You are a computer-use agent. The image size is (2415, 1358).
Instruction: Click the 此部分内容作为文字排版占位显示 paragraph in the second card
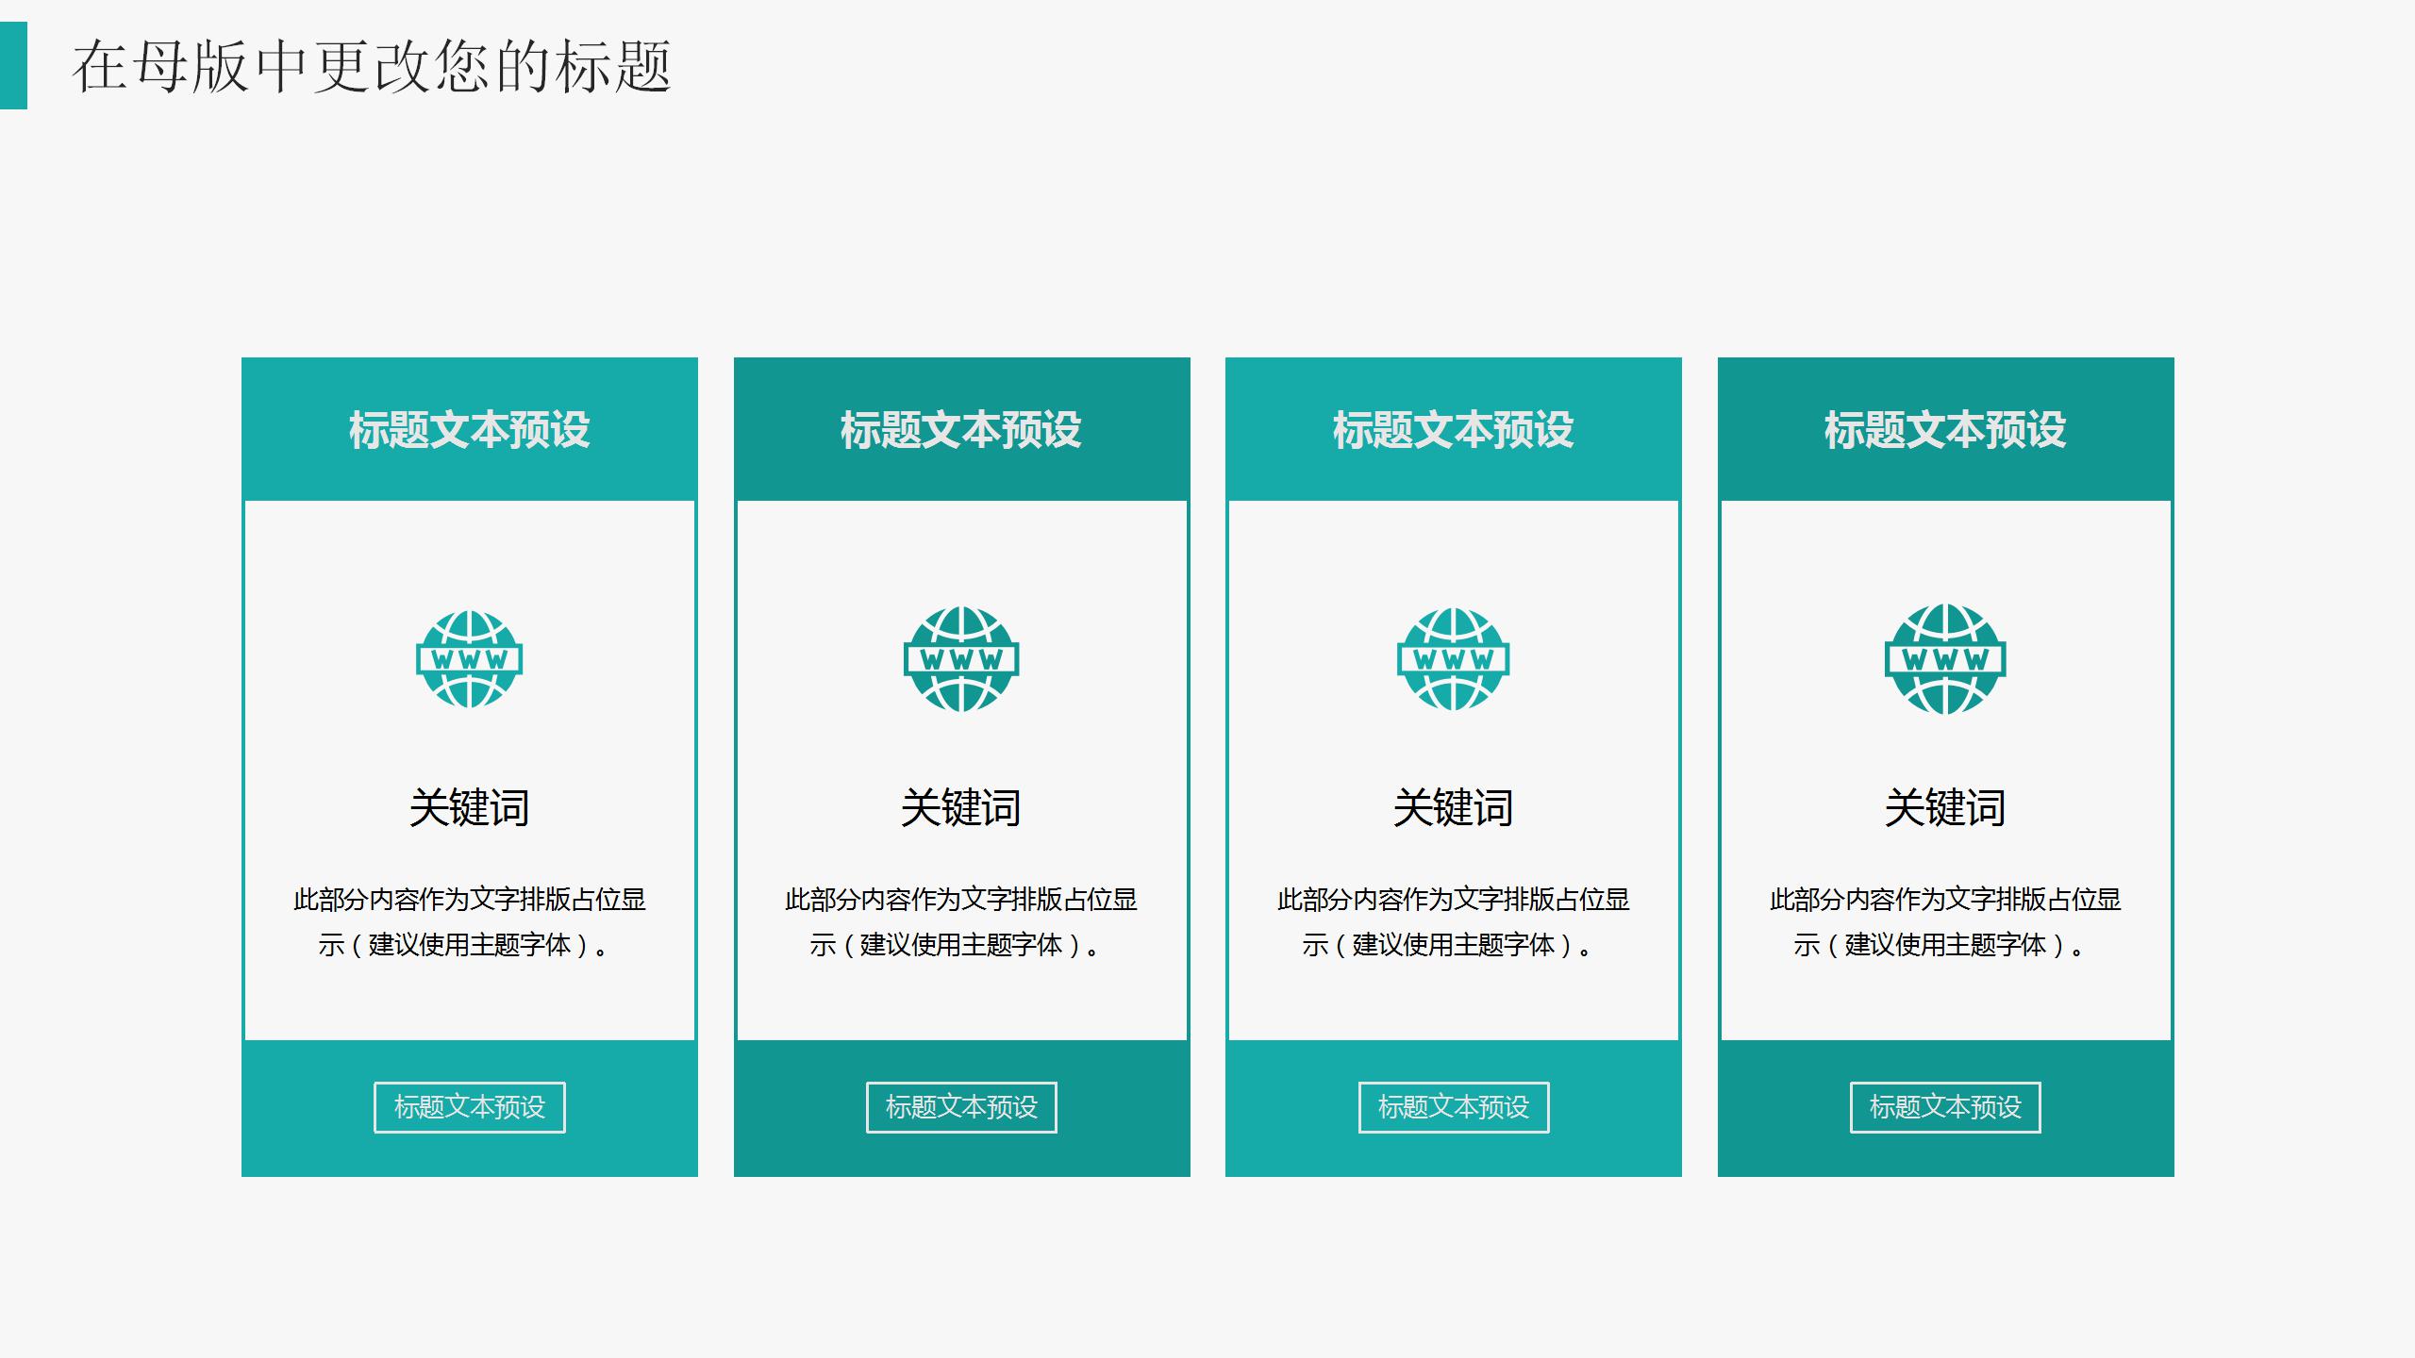[961, 922]
